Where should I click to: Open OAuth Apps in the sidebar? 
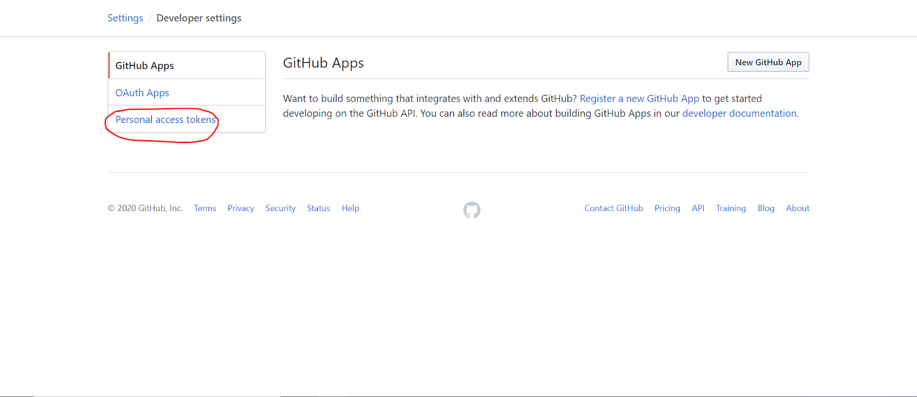click(x=187, y=92)
